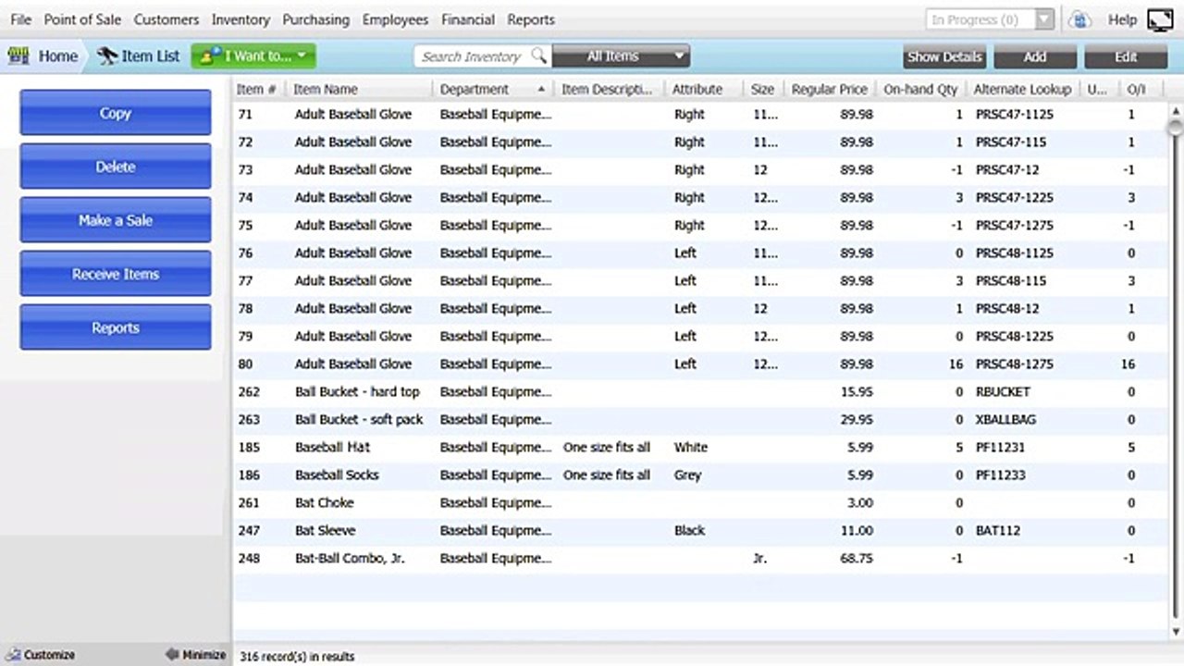Click the Item # column header

(257, 90)
